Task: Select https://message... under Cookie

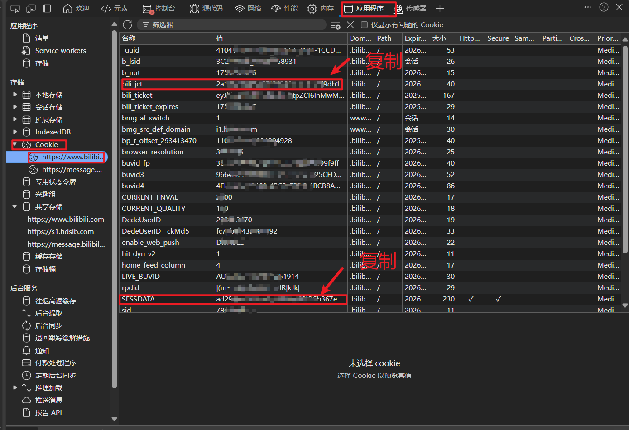Action: coord(72,169)
